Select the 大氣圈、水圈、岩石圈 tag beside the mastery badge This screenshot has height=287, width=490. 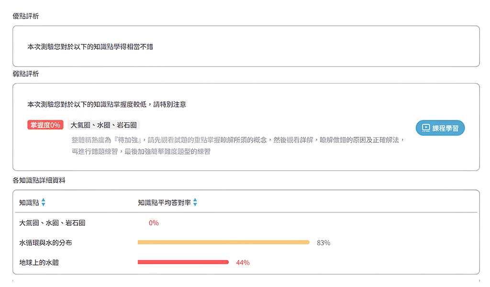coord(104,125)
